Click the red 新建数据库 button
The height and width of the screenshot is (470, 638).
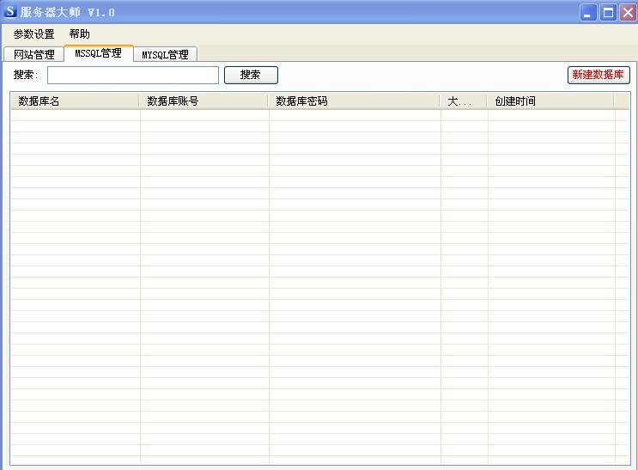(599, 75)
